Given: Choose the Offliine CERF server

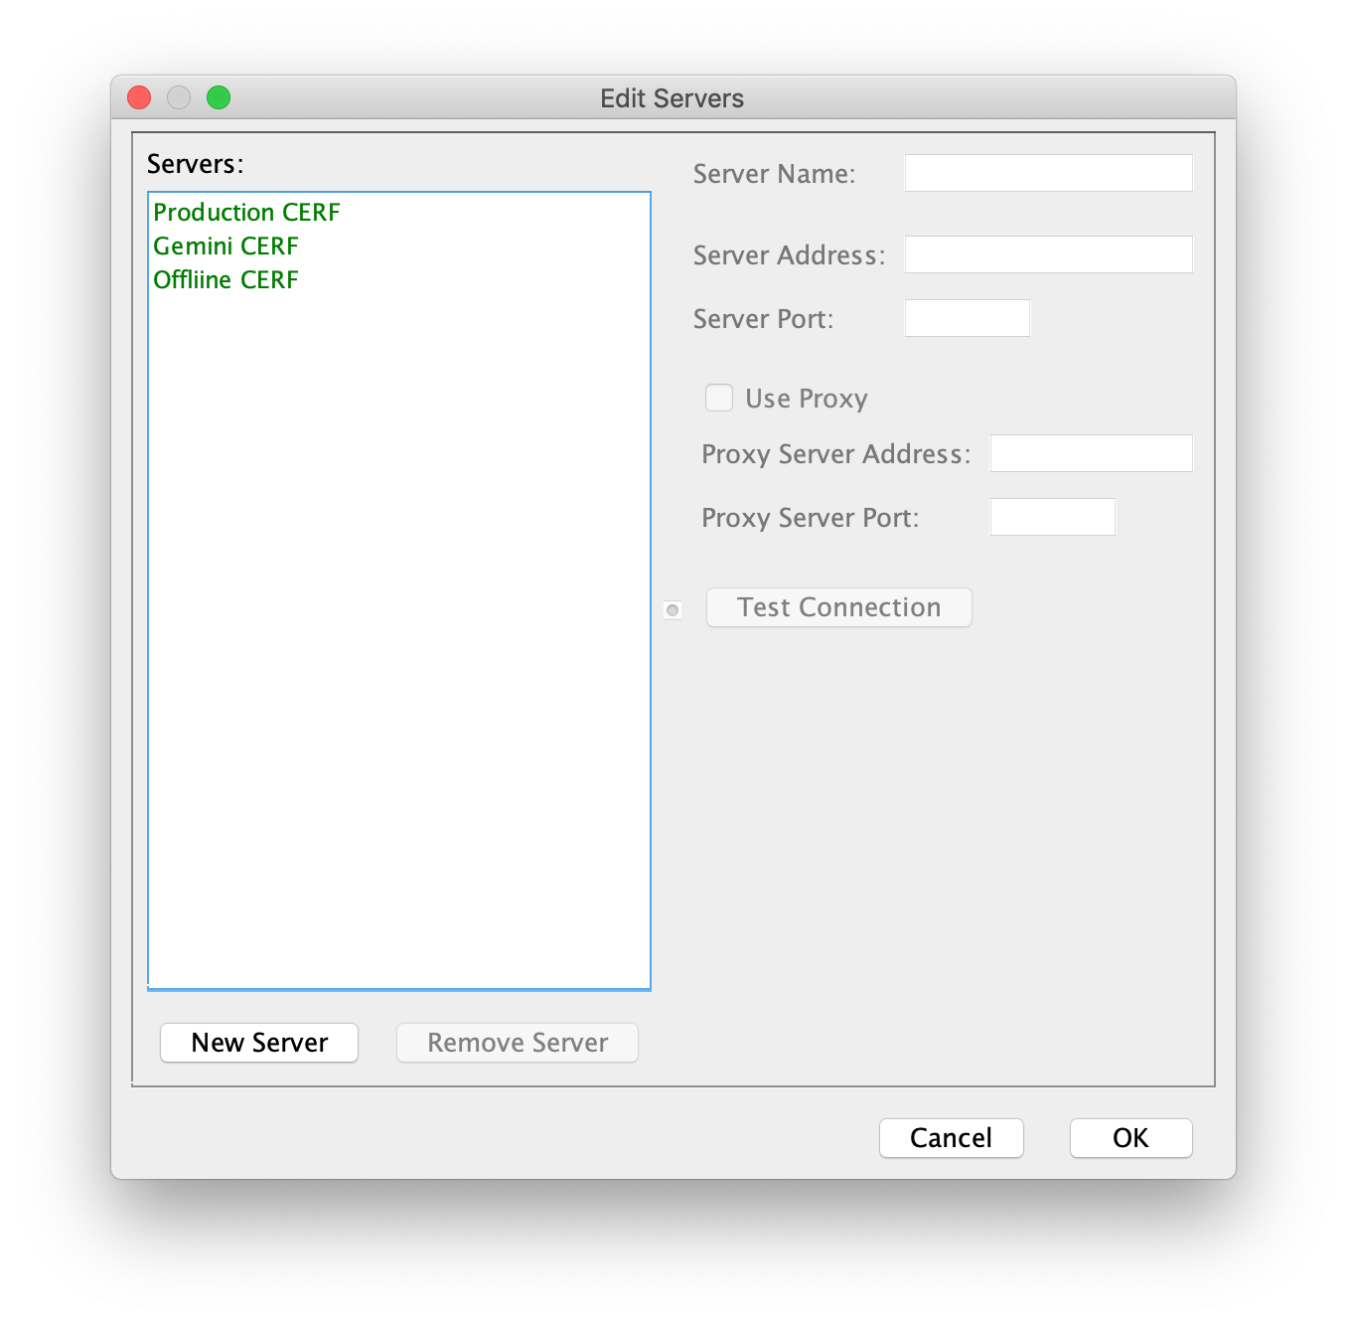Looking at the screenshot, I should pyautogui.click(x=225, y=280).
